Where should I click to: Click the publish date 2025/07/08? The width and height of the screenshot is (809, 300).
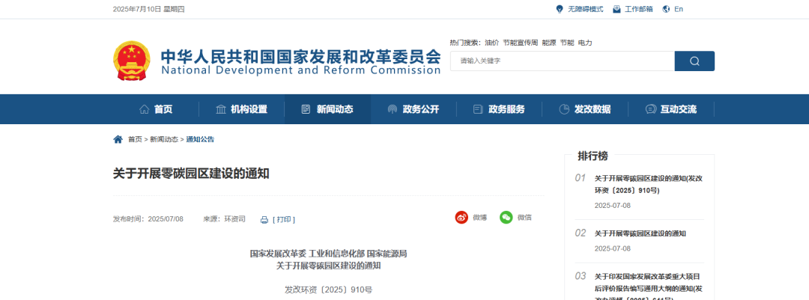tap(166, 218)
